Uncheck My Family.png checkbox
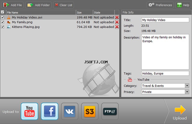Image resolution: width=192 pixels, height=124 pixels. tap(2, 22)
